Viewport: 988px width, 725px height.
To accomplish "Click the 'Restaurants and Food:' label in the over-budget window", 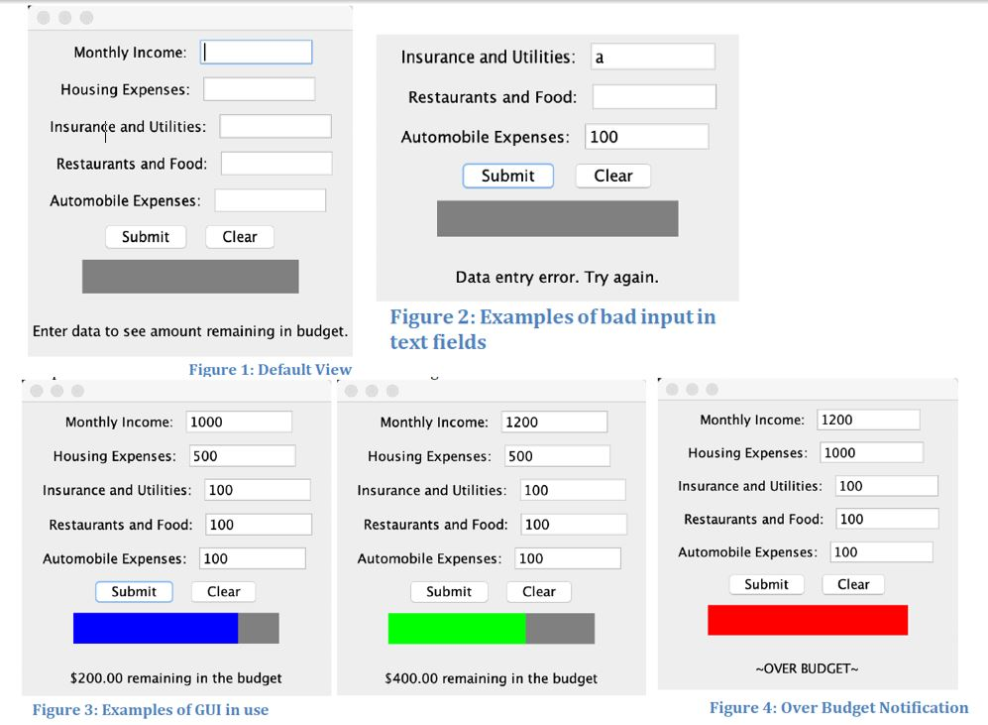I will 753,520.
